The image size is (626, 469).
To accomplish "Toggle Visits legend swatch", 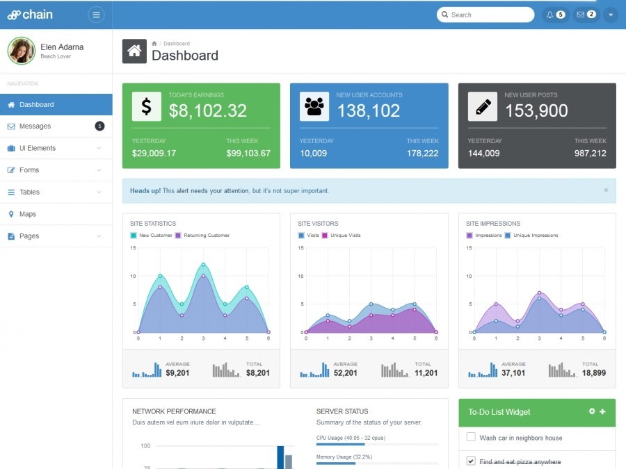I will pos(301,236).
